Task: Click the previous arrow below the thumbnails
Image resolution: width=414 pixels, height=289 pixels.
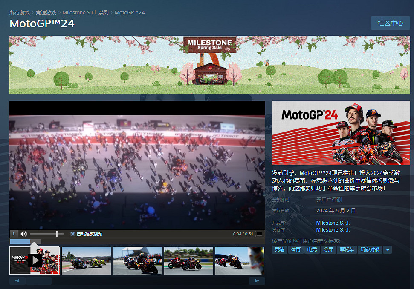Action: pos(17,280)
